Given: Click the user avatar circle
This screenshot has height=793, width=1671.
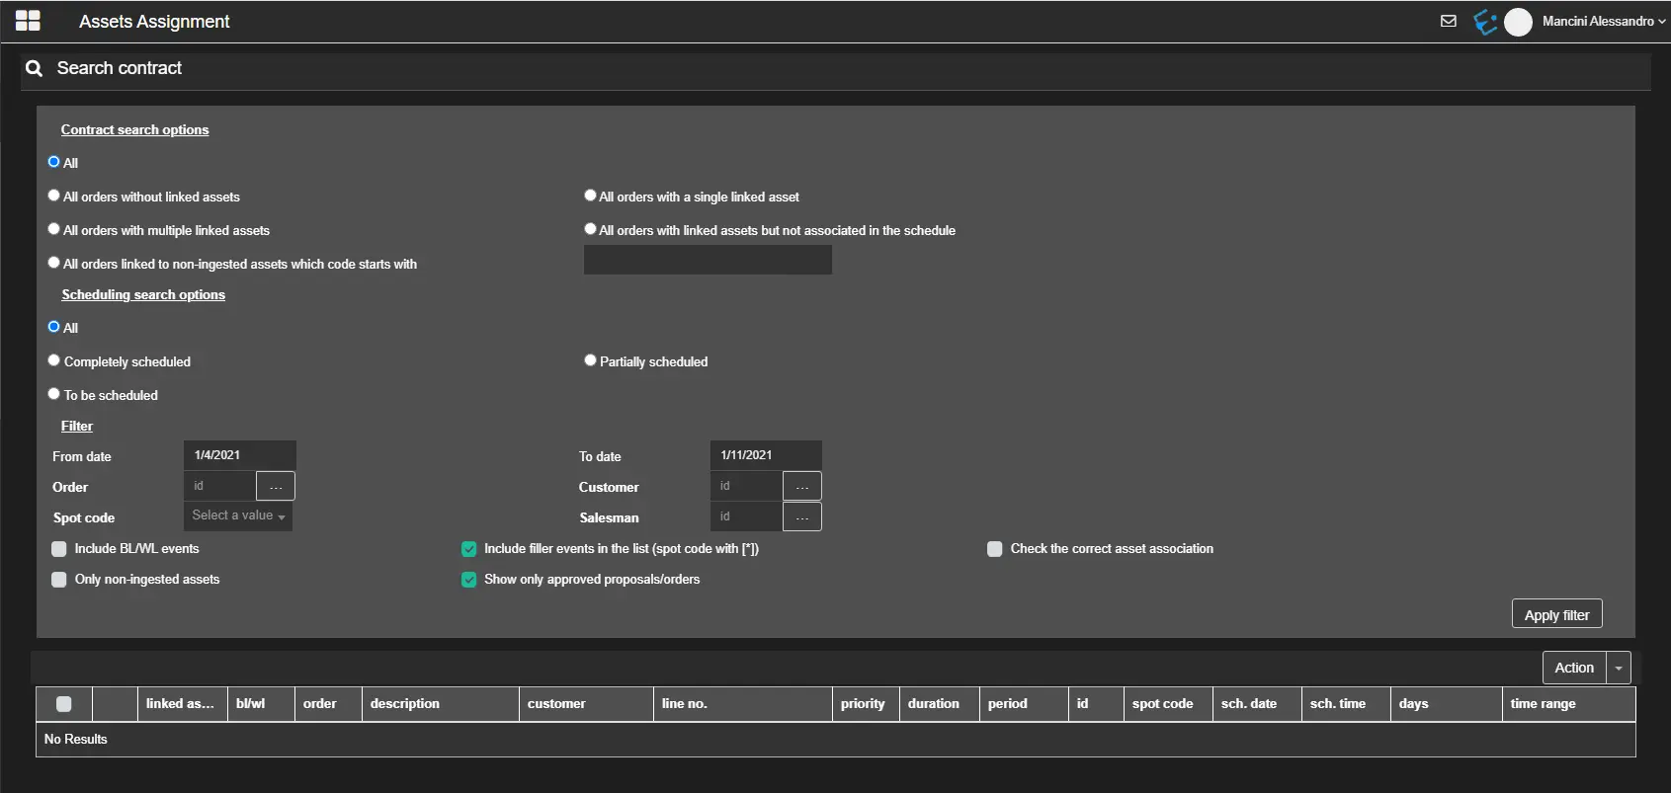Looking at the screenshot, I should 1518,22.
